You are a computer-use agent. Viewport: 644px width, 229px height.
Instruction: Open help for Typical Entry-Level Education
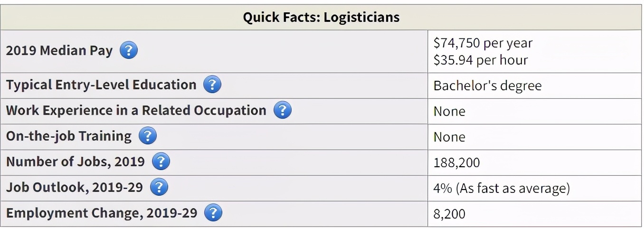click(x=212, y=85)
